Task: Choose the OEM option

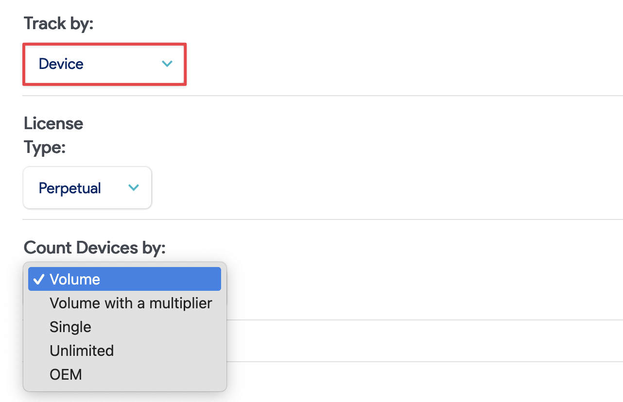Action: point(66,374)
